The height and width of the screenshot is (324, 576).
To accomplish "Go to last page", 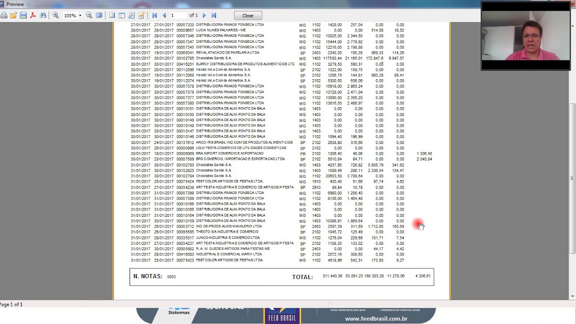I will tap(214, 15).
